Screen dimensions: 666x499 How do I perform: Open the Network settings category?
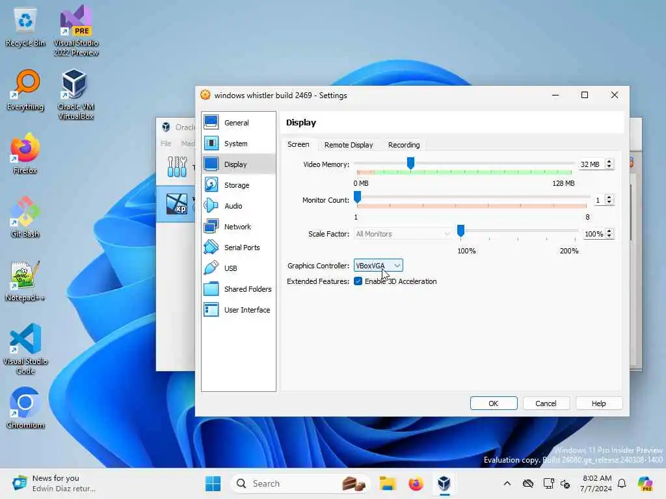238,227
